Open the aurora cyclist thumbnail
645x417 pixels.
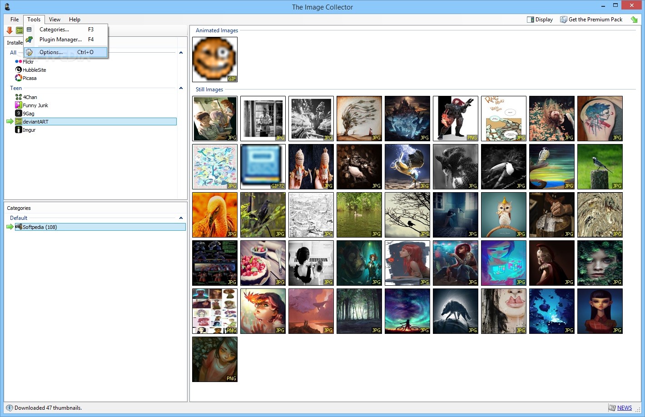tap(407, 311)
